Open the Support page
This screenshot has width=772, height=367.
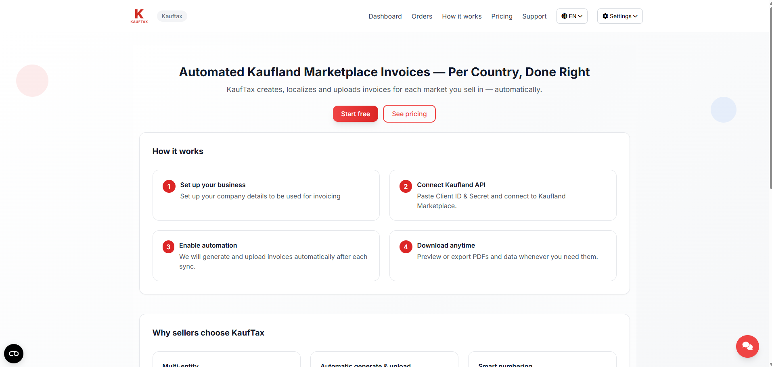[x=534, y=16]
